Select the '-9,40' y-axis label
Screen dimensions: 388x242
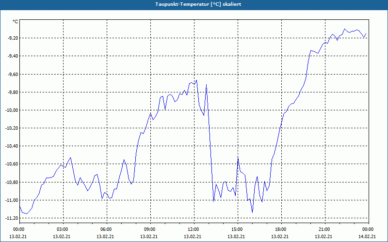click(13, 56)
